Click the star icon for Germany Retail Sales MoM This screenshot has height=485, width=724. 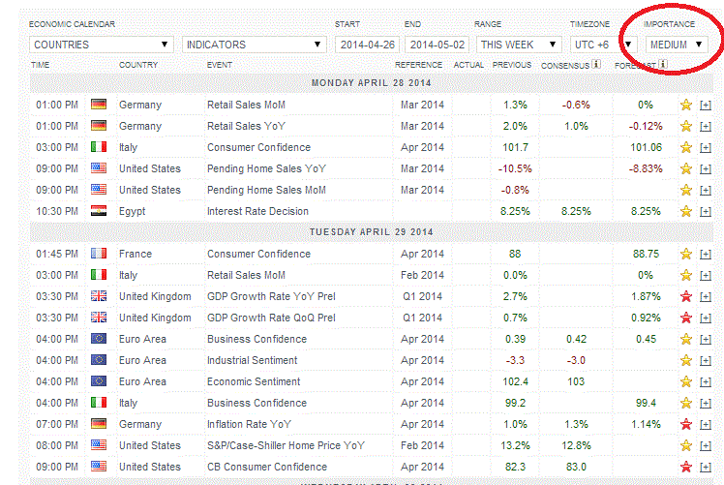pos(686,105)
